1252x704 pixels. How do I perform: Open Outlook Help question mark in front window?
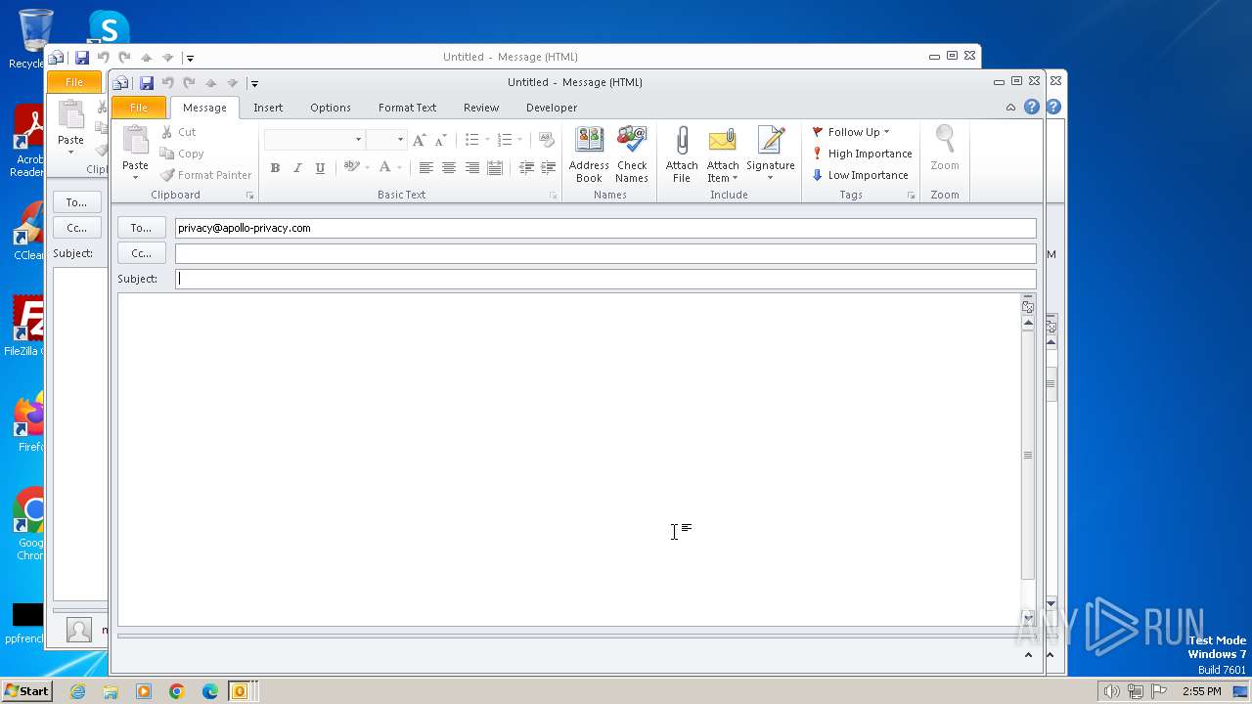[1032, 108]
